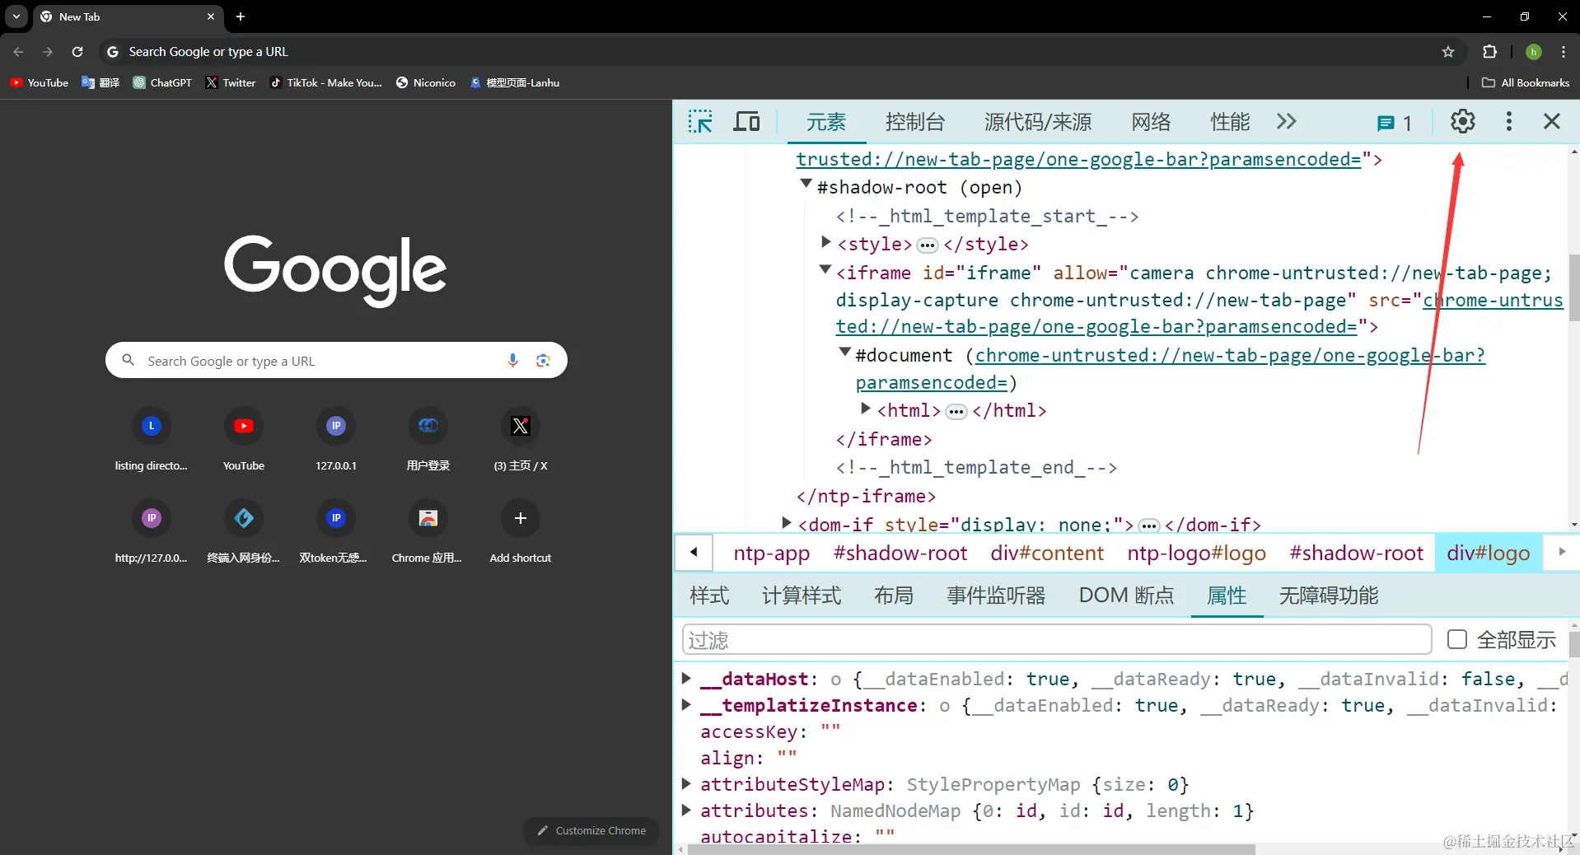Show more DevTools tabs chevron

pyautogui.click(x=1286, y=122)
